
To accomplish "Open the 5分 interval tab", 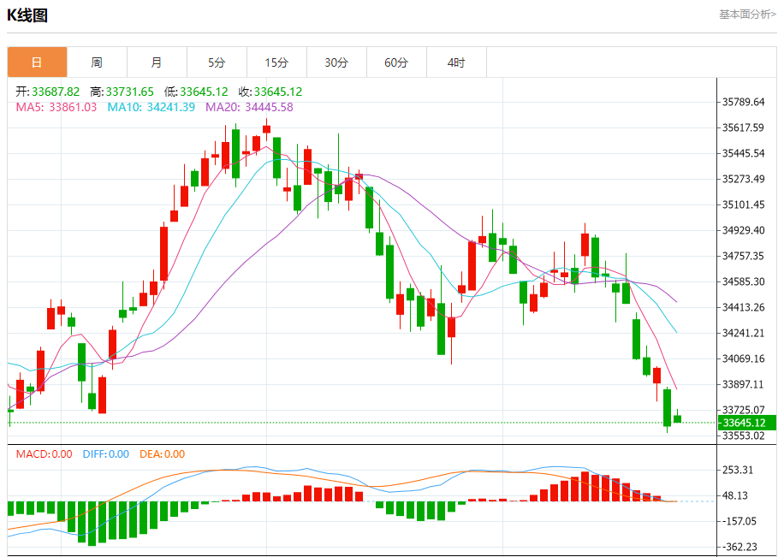I will coord(217,62).
